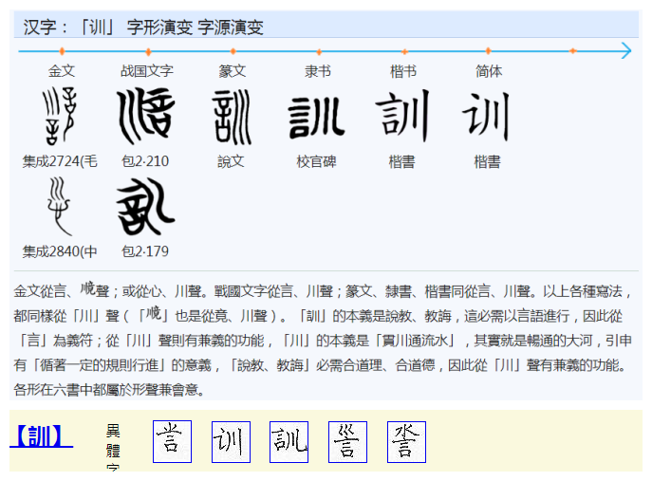Click the 異體字 label
652x481 pixels.
(x=113, y=448)
